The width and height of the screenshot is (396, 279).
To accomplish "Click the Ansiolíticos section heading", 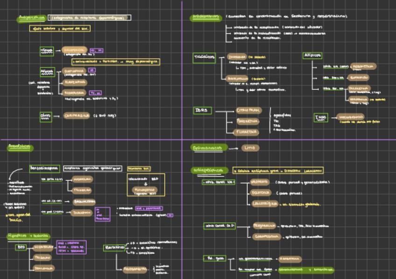I will [x=20, y=147].
